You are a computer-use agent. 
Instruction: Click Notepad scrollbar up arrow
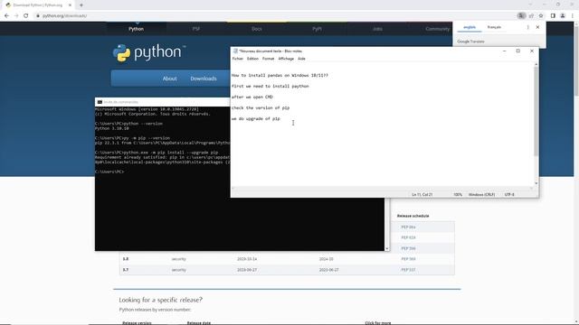pyautogui.click(x=536, y=64)
